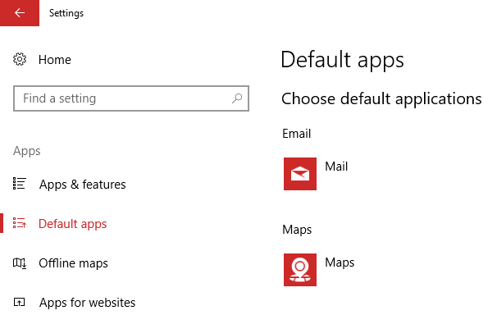
Task: Choose the Maps default app label
Action: (340, 262)
